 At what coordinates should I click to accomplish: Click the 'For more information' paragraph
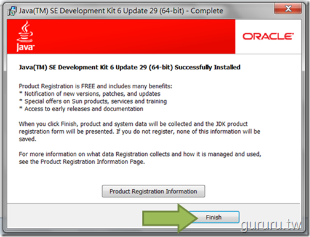[x=140, y=158]
